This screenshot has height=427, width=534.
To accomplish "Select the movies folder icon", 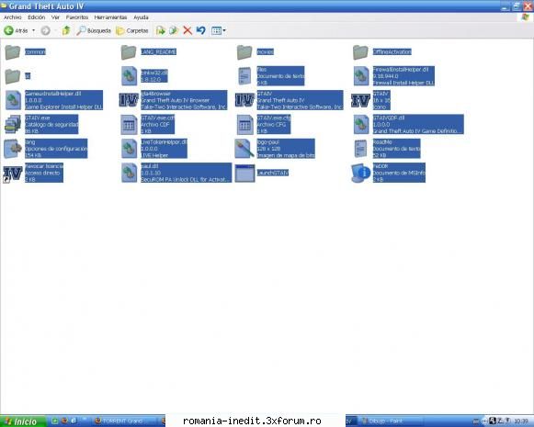I will click(244, 52).
